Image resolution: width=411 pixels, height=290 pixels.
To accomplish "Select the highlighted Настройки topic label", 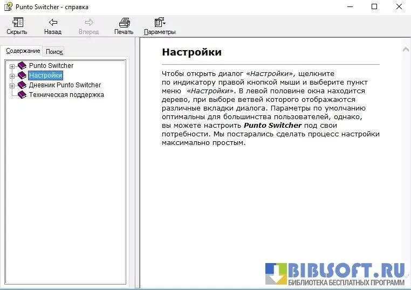I will 45,75.
